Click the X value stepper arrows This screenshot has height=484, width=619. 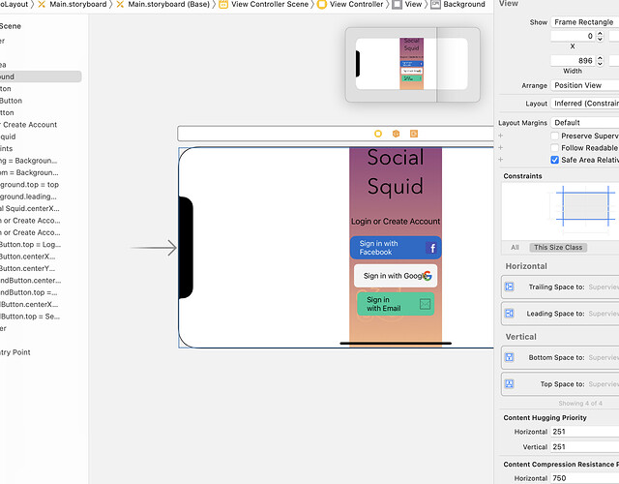tap(600, 36)
